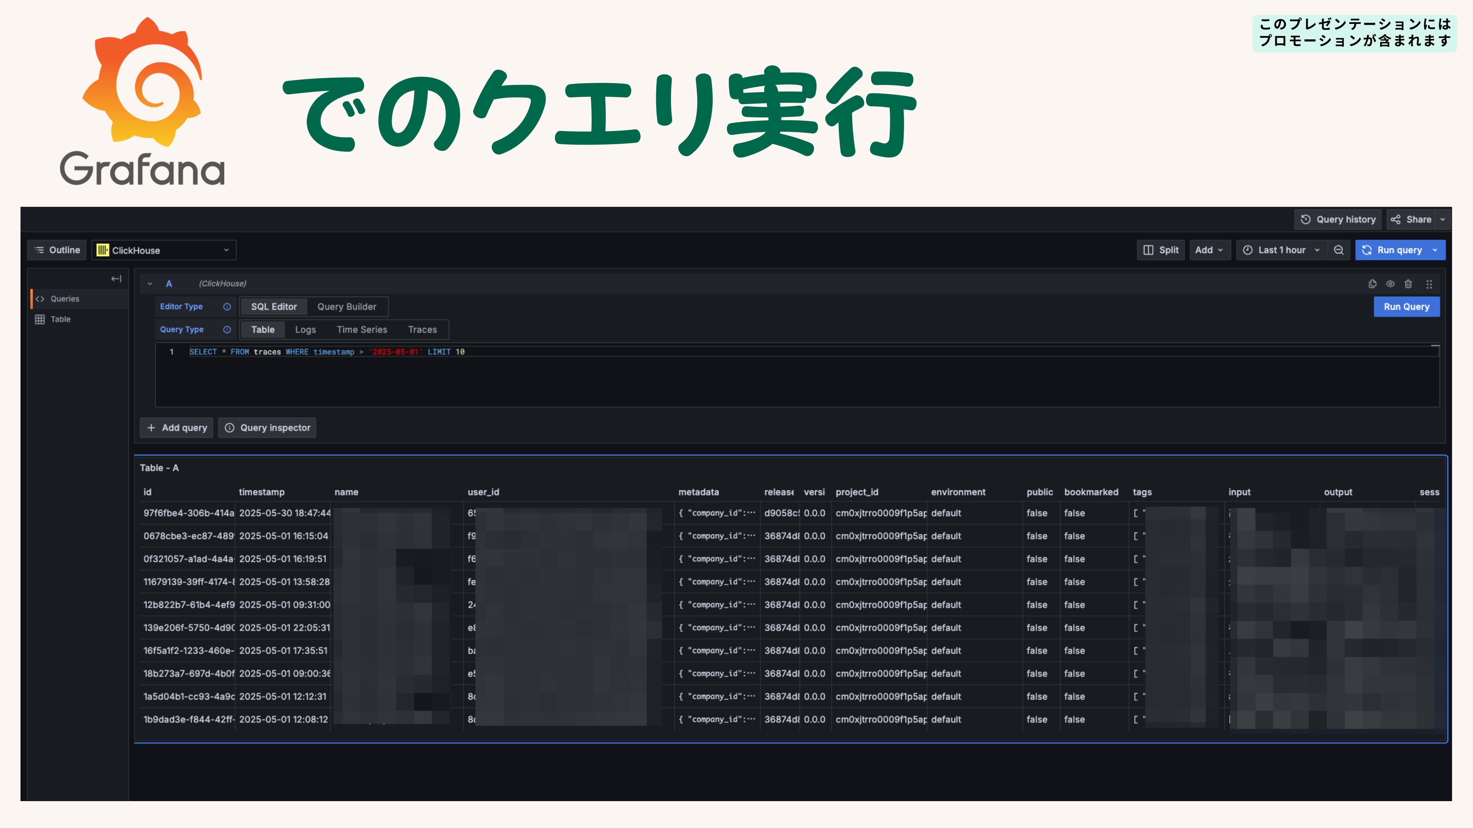Select the Time Series query type
The height and width of the screenshot is (828, 1473).
[x=362, y=330]
